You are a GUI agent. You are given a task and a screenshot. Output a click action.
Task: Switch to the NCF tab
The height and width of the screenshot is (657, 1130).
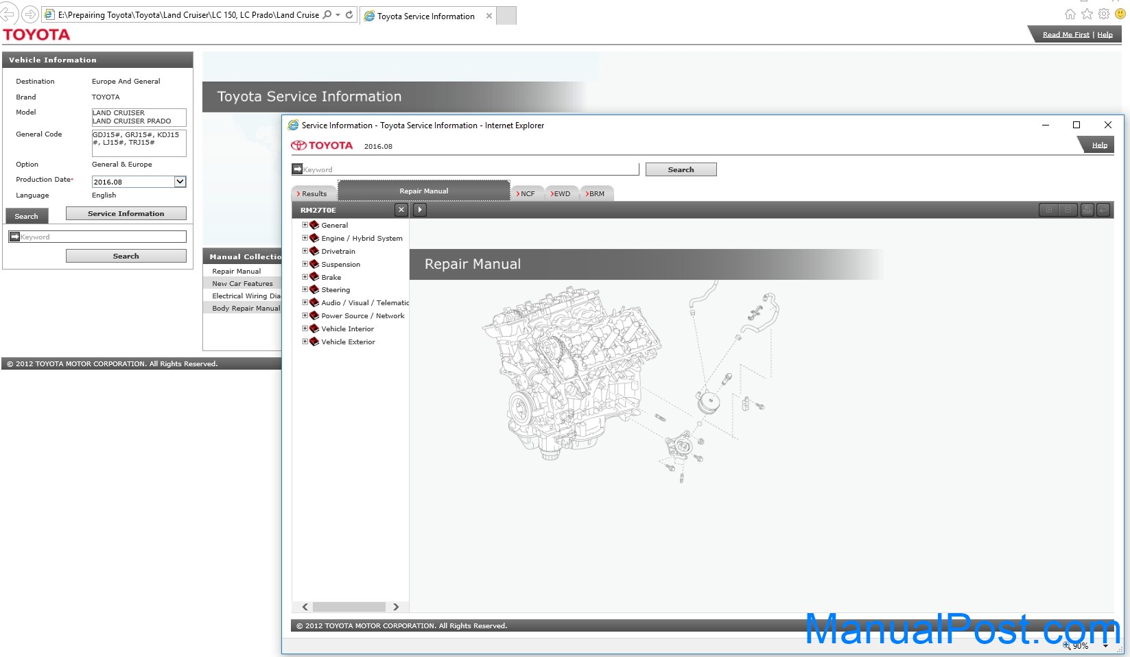click(x=528, y=193)
